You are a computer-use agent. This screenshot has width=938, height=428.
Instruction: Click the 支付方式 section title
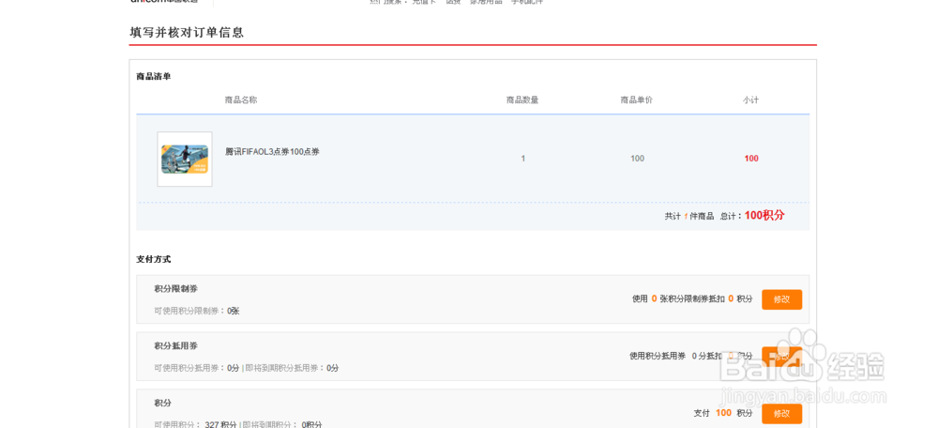click(x=153, y=259)
